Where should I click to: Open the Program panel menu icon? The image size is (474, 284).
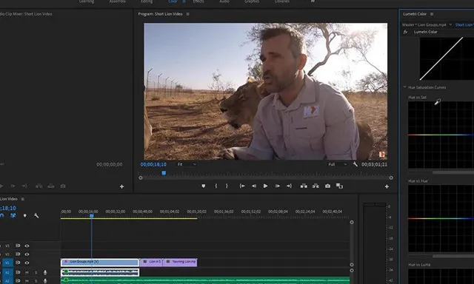point(187,14)
